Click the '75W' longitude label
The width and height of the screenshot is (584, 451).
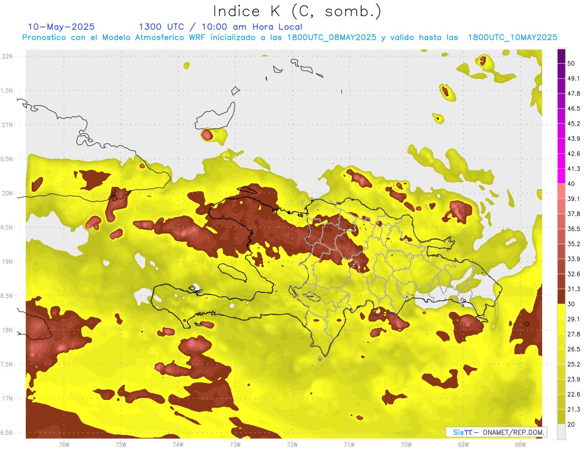[x=121, y=445]
